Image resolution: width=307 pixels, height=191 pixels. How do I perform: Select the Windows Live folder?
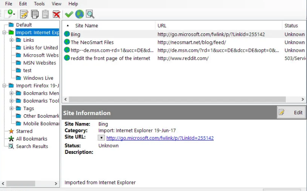38,78
